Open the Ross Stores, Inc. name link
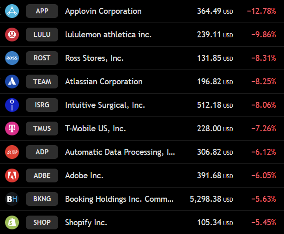This screenshot has width=284, height=234. click(94, 58)
